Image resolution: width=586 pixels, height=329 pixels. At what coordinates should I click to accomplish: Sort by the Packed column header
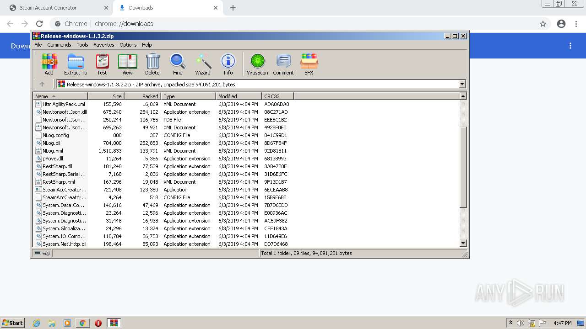coord(142,96)
